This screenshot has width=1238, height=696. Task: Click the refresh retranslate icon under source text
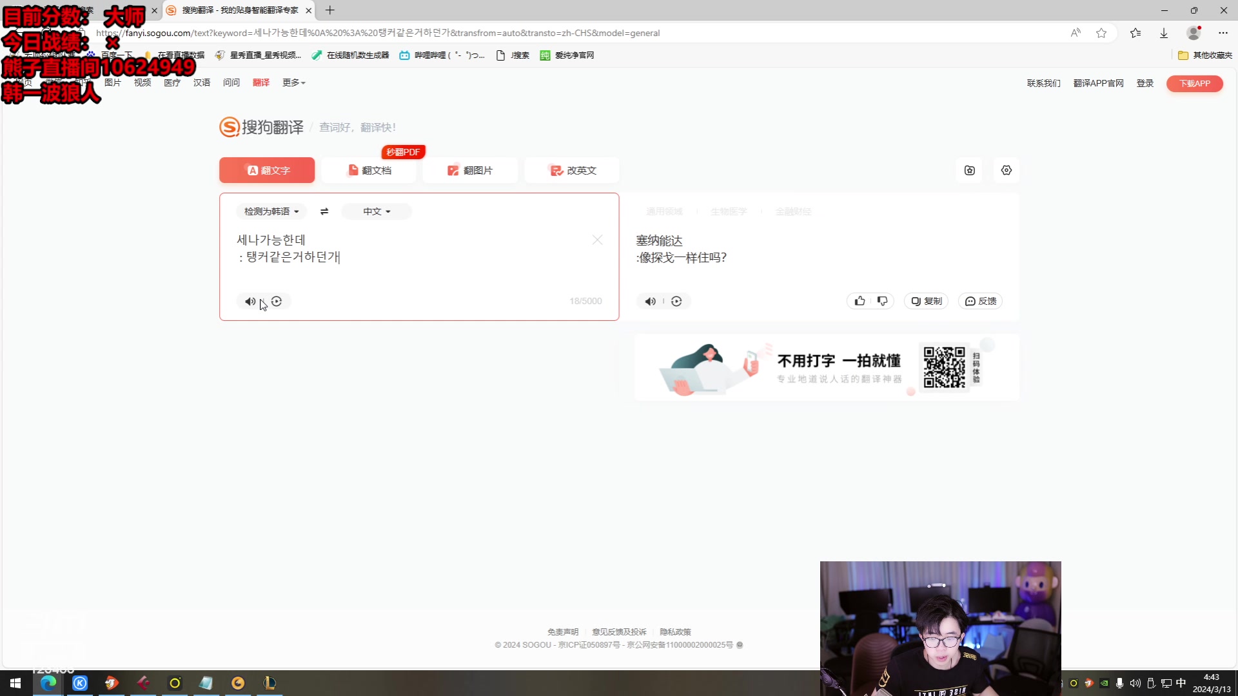(277, 301)
